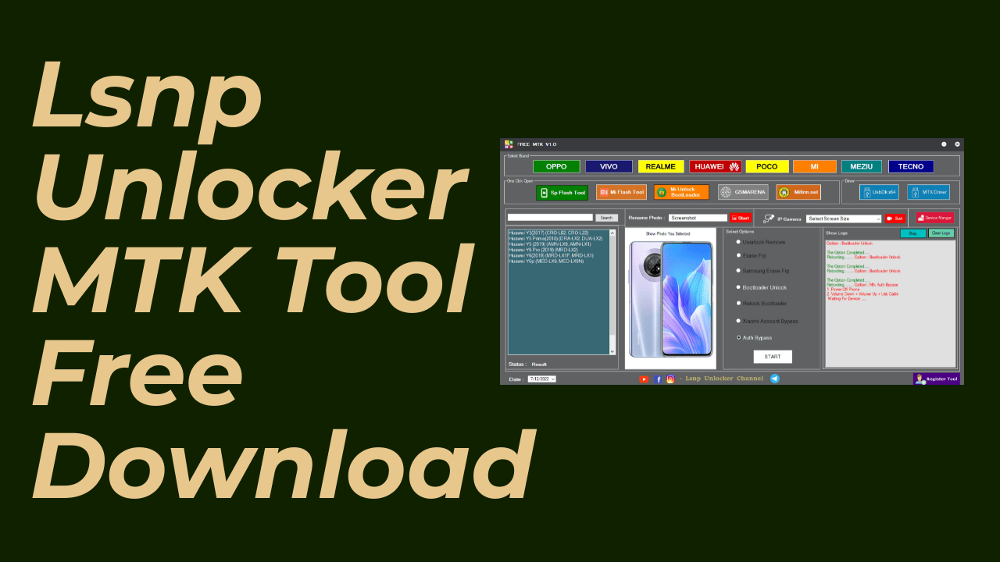Choose REALME brand
This screenshot has height=562, width=1000.
pos(661,166)
